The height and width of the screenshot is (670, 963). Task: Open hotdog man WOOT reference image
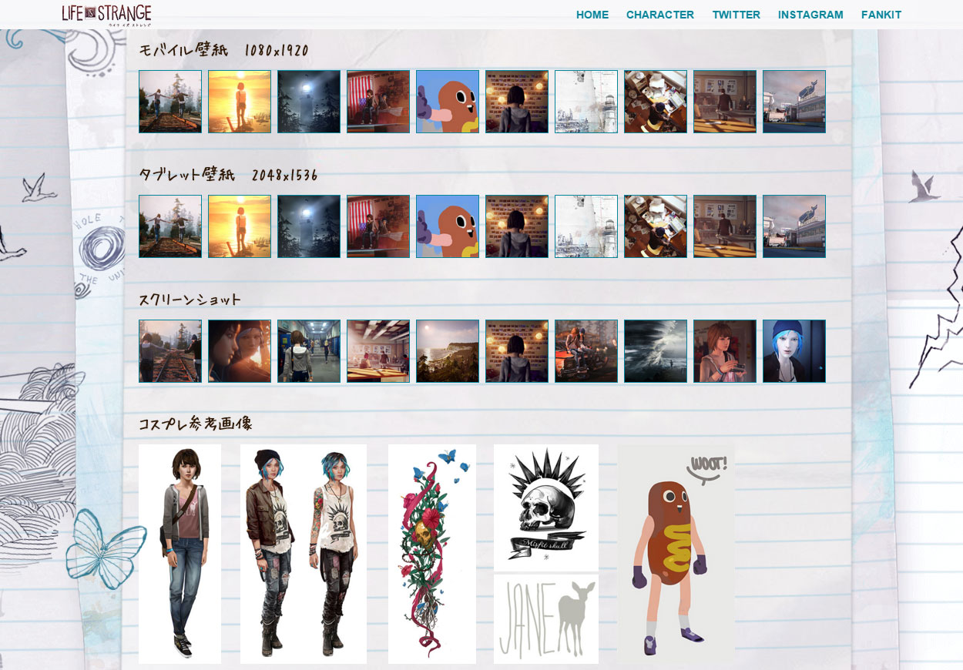(676, 554)
